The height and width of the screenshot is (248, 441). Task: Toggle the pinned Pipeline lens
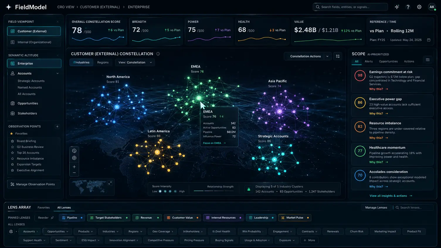pyautogui.click(x=72, y=218)
